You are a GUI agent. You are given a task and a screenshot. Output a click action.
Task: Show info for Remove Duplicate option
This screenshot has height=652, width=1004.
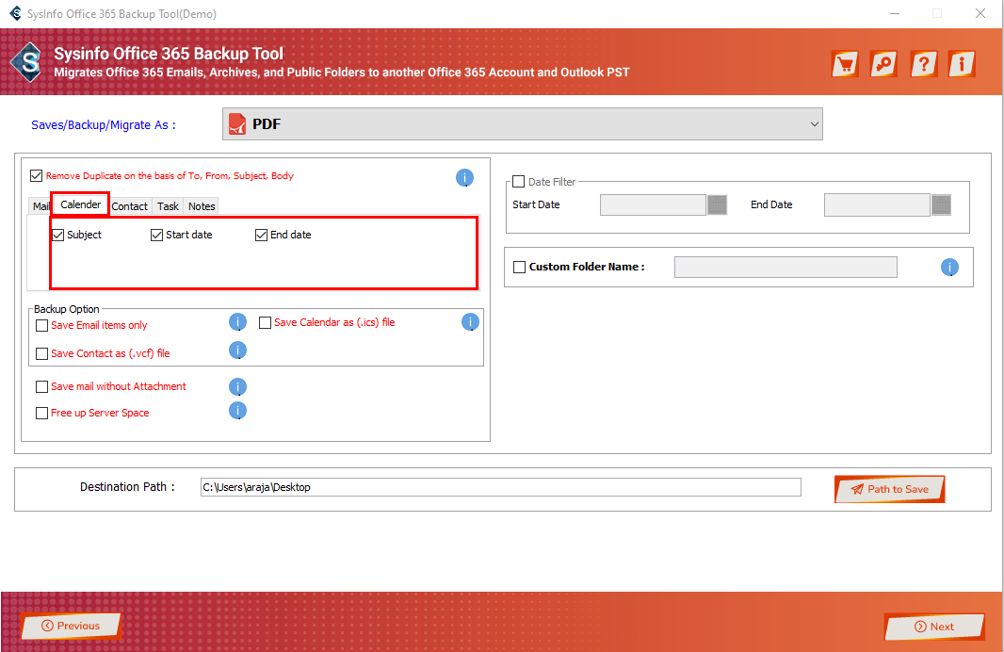464,177
